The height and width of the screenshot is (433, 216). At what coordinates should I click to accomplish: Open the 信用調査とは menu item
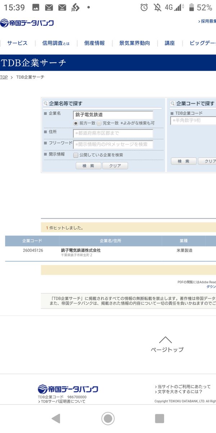click(56, 43)
